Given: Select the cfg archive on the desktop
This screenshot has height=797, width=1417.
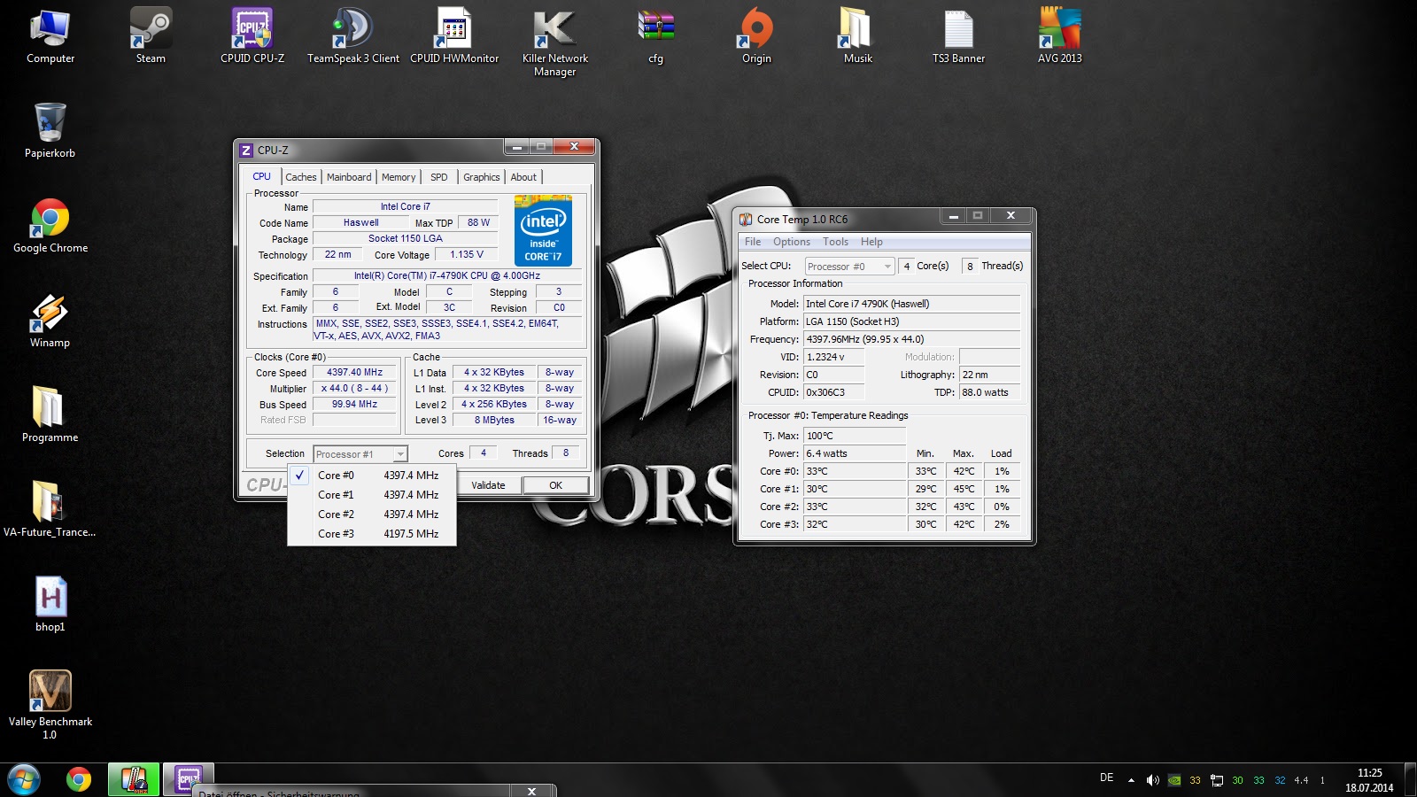Looking at the screenshot, I should (656, 35).
